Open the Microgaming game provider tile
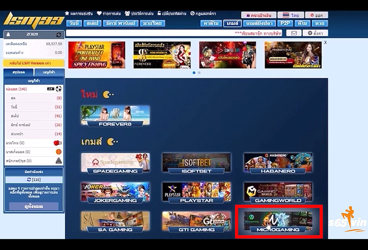 pyautogui.click(x=278, y=222)
